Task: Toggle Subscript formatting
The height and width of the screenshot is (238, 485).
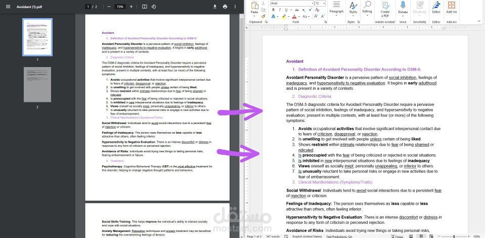Action: coord(304,10)
